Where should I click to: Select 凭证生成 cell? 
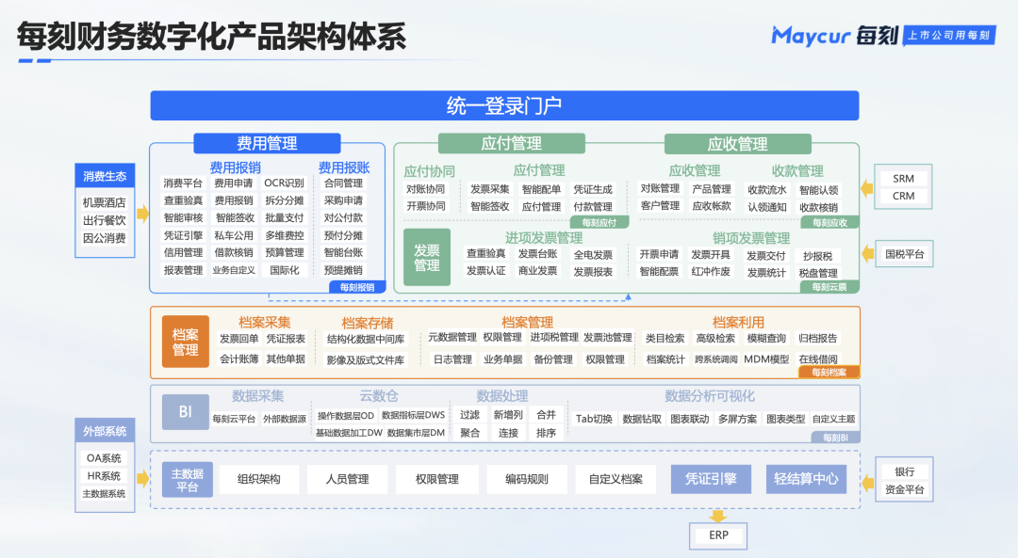[593, 189]
